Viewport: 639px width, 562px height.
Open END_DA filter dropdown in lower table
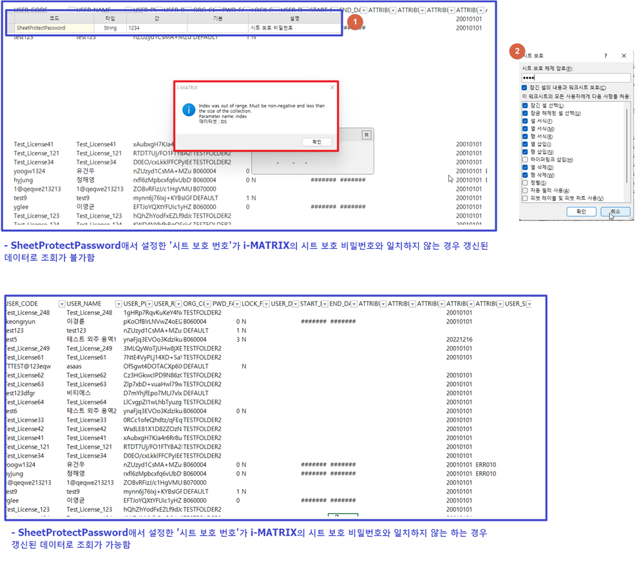pyautogui.click(x=354, y=304)
